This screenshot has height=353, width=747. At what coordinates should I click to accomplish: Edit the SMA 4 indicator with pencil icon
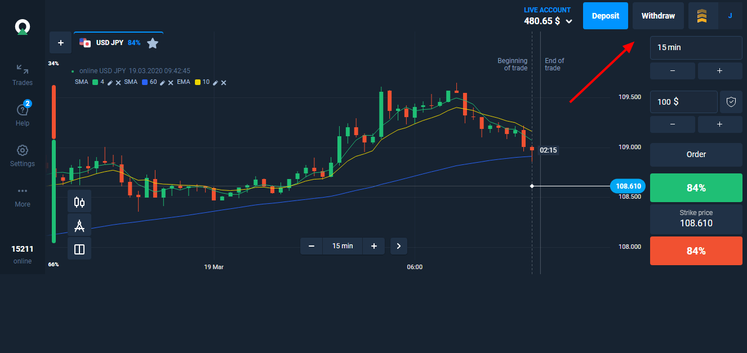pos(110,82)
